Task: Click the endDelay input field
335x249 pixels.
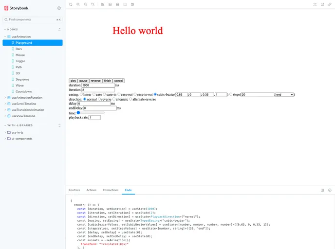Action: pyautogui.click(x=100, y=108)
